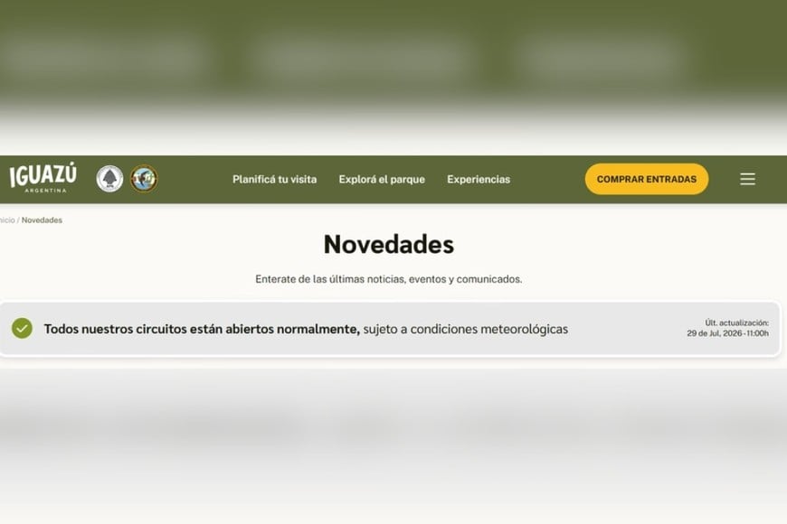Click the 29 de Jul update timestamp
Viewport: 787px width, 524px height.
[728, 333]
